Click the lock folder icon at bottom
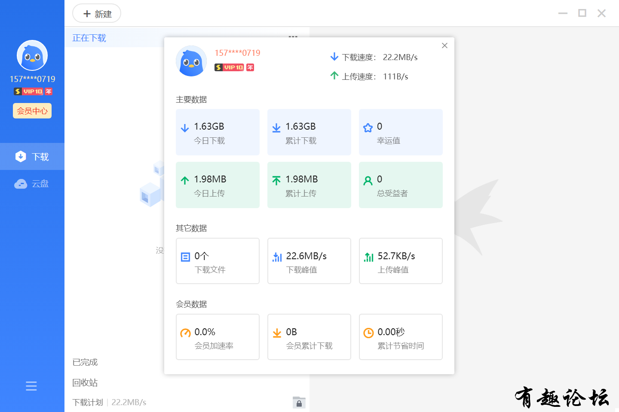The height and width of the screenshot is (412, 619). pos(299,402)
